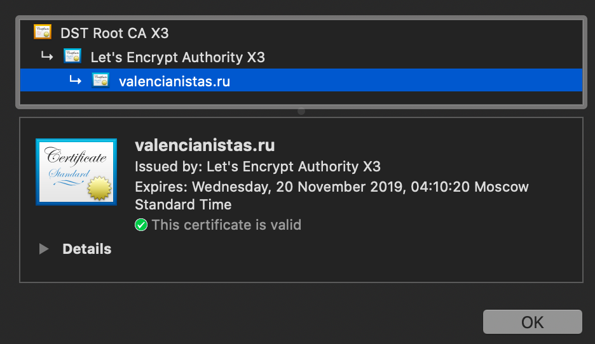Click the green valid checkmark icon
Viewport: 595px width, 344px height.
click(x=141, y=225)
